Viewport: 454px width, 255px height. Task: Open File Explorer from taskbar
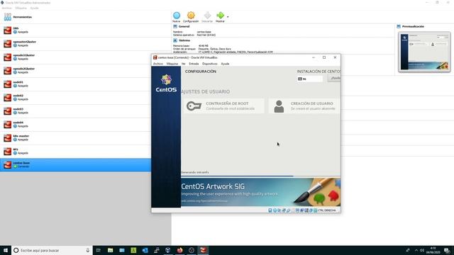point(111,250)
